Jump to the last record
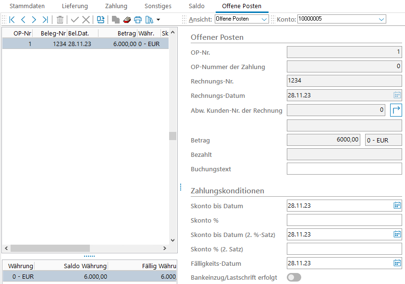 (45, 20)
